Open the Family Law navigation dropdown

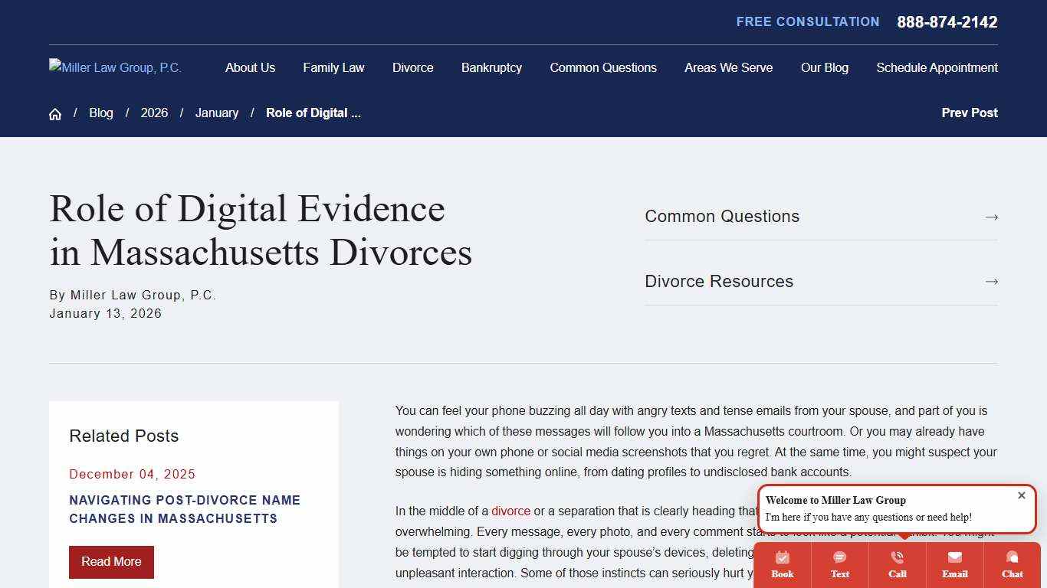[x=333, y=67]
